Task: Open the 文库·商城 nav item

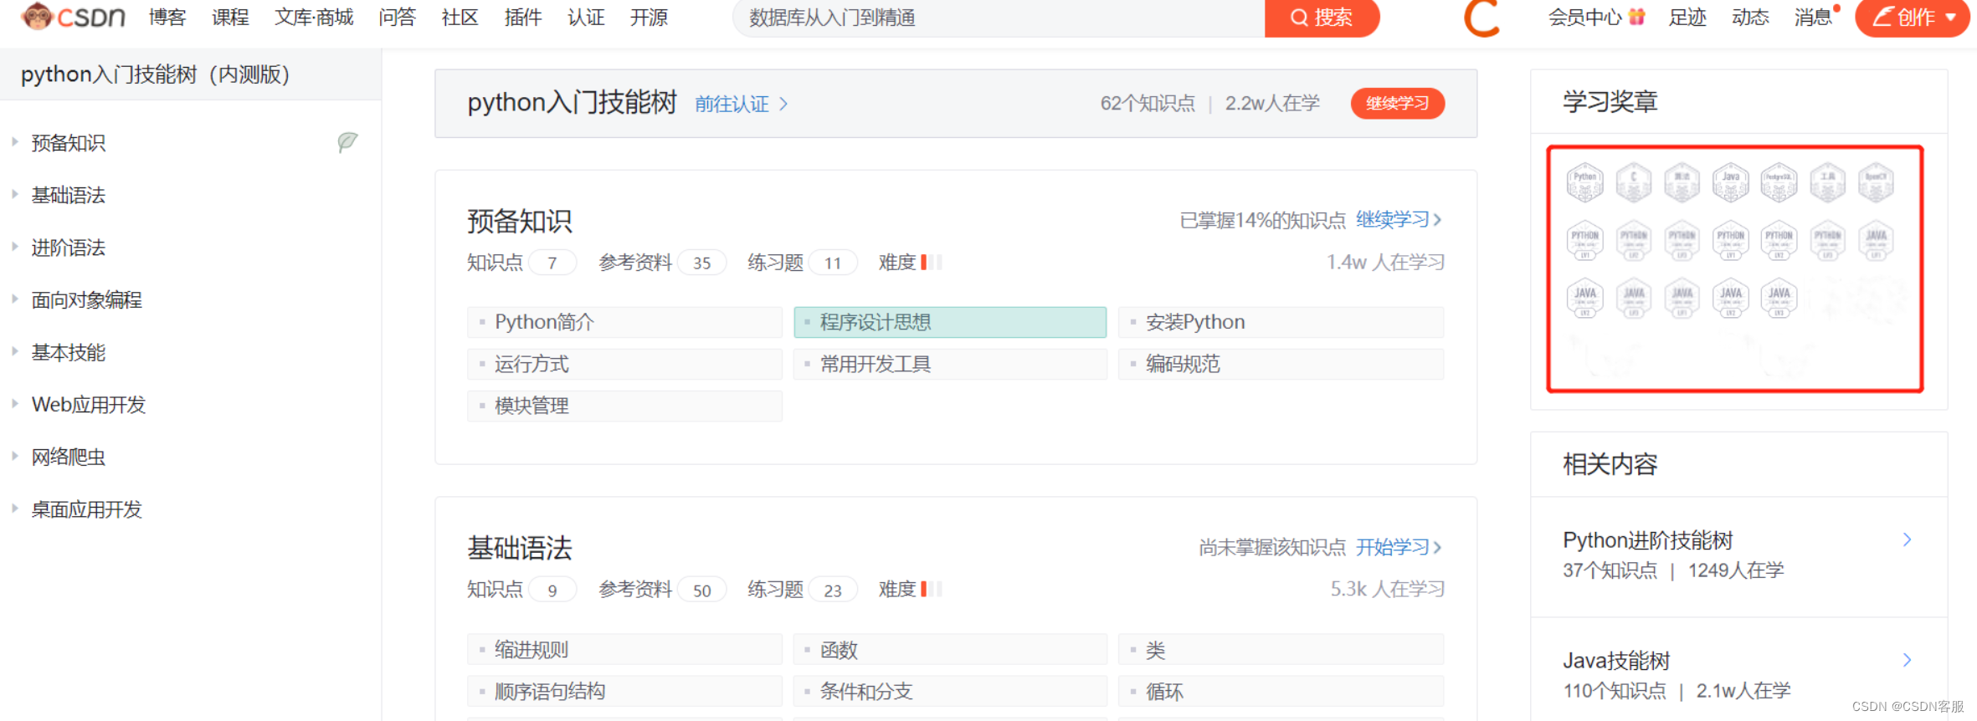Action: click(x=314, y=17)
